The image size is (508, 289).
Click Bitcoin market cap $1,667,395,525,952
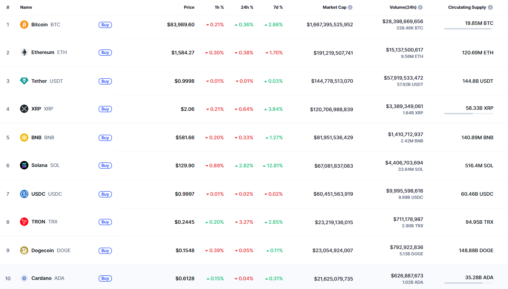point(330,25)
